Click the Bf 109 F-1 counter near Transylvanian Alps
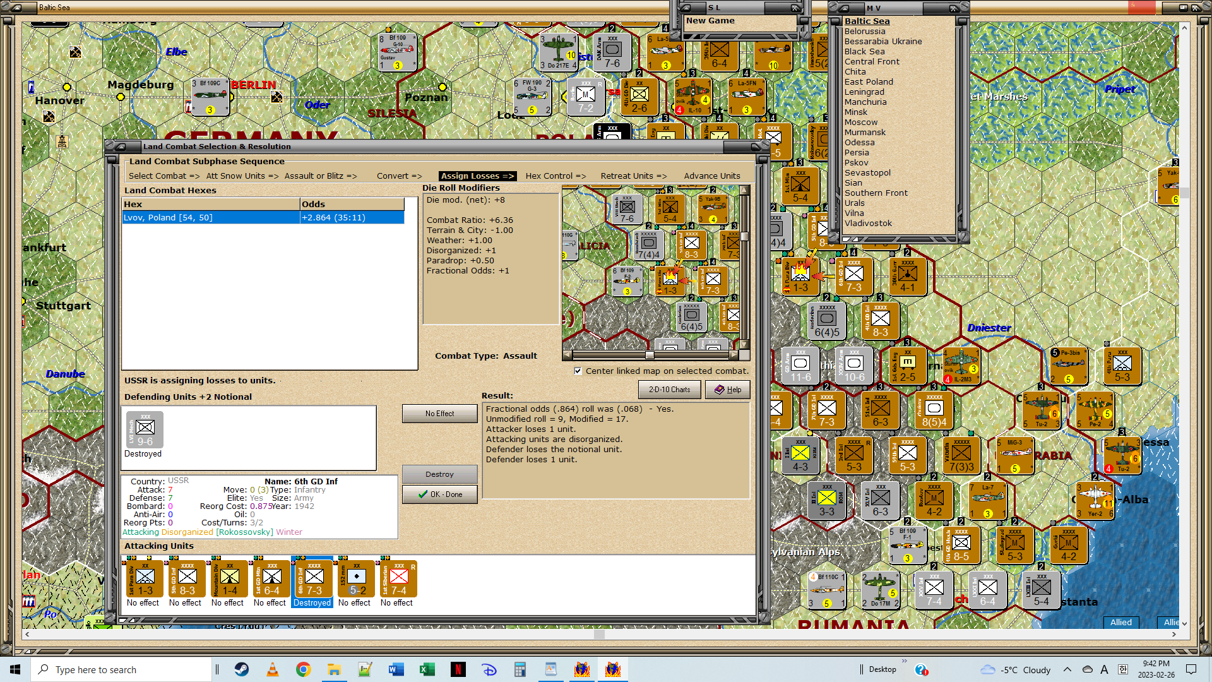The width and height of the screenshot is (1212, 682). pyautogui.click(x=907, y=545)
